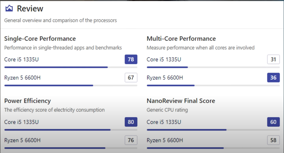Click Core i5 1335U single-core progress bar
Image resolution: width=284 pixels, height=153 pixels.
point(71,67)
